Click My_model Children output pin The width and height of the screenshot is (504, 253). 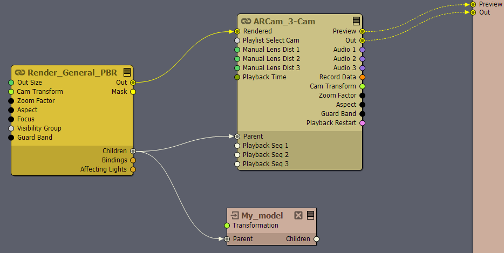pos(316,239)
